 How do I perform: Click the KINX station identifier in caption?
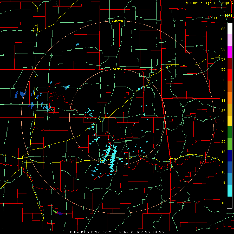click(125, 232)
